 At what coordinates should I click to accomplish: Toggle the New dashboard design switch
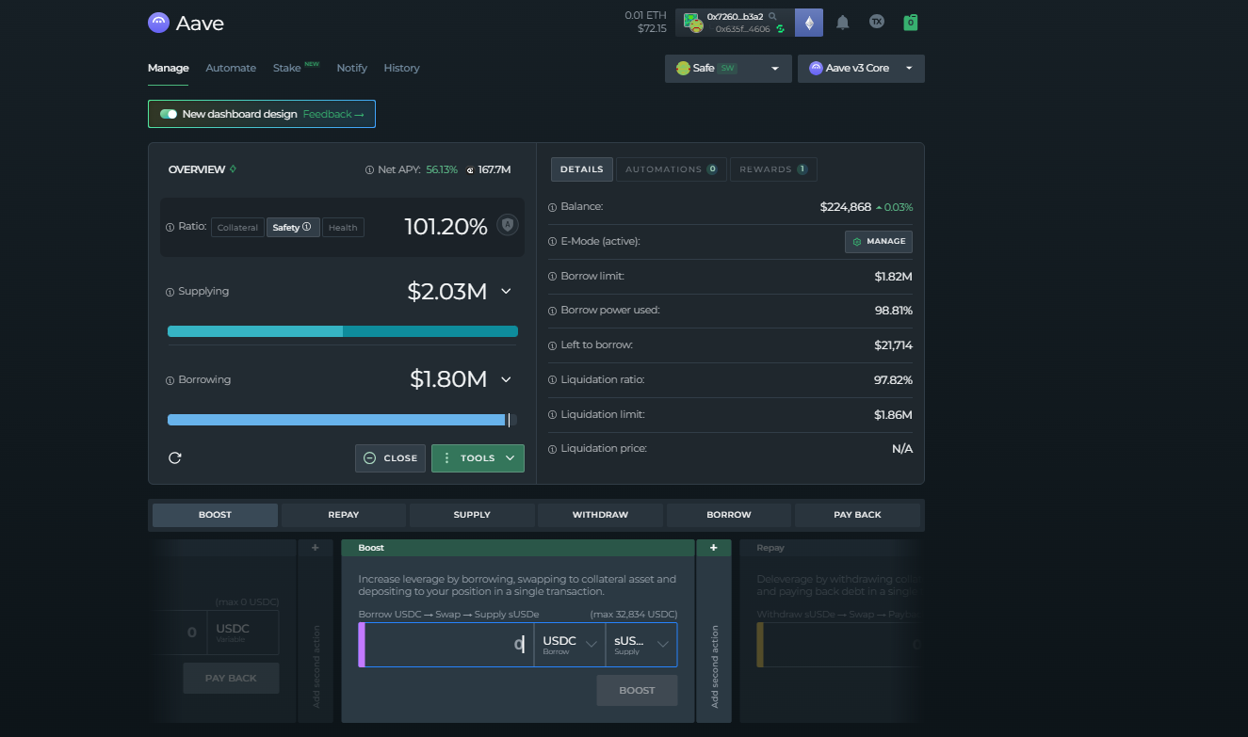tap(169, 114)
